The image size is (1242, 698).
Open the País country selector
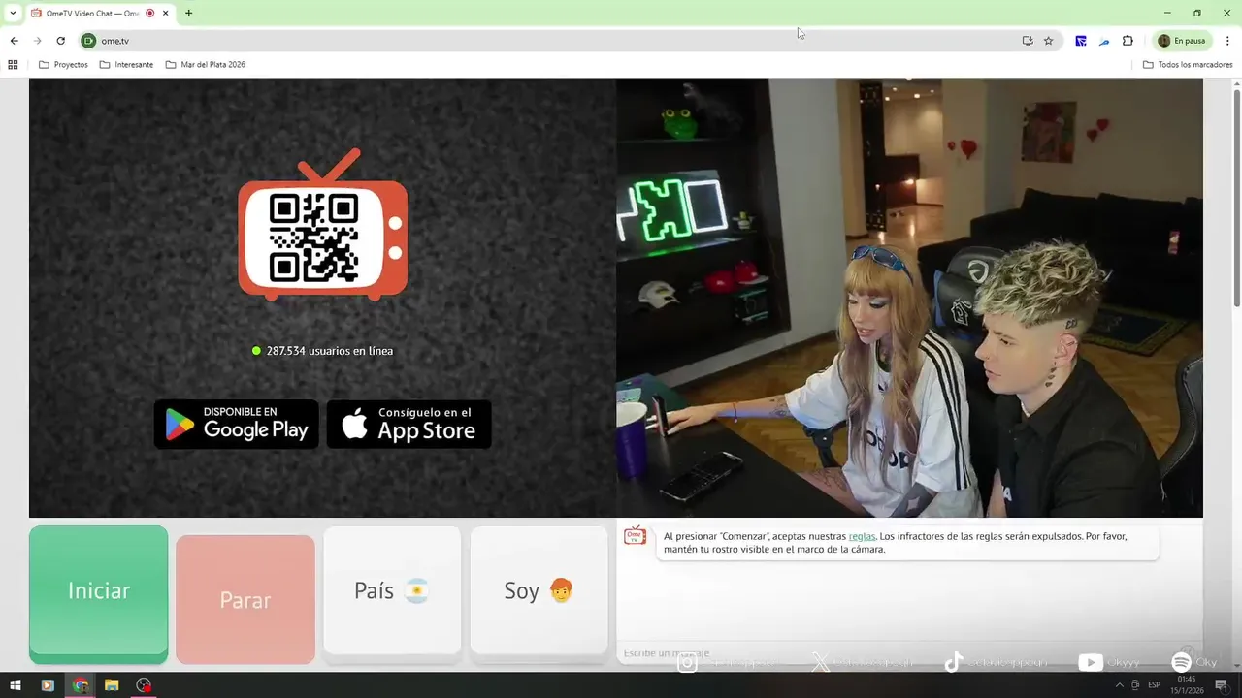pyautogui.click(x=392, y=589)
